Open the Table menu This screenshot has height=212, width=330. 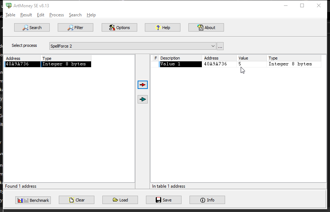pos(10,15)
